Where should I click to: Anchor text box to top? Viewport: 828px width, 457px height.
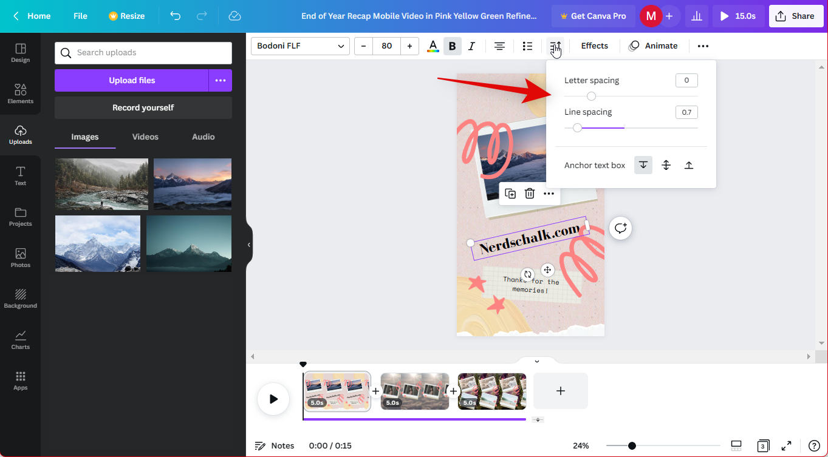pyautogui.click(x=643, y=165)
